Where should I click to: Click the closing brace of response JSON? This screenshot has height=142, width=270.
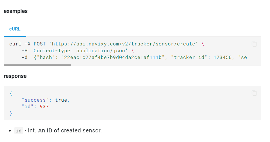click(11, 113)
